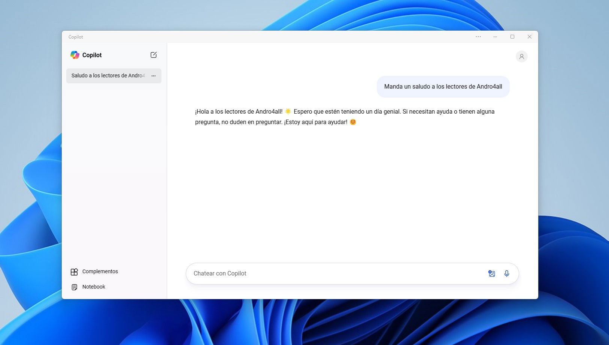Viewport: 609px width, 345px height.
Task: Click the Copilot heading text in sidebar
Action: click(x=92, y=55)
